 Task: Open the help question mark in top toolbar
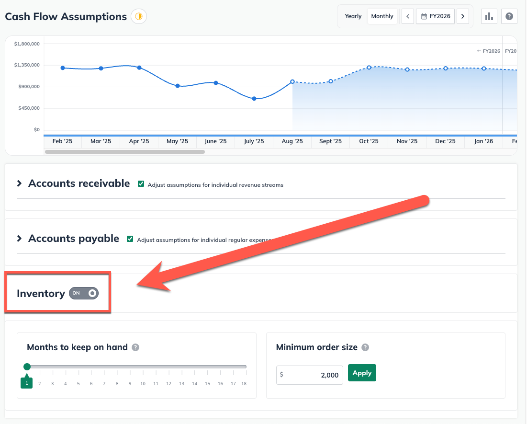click(509, 16)
